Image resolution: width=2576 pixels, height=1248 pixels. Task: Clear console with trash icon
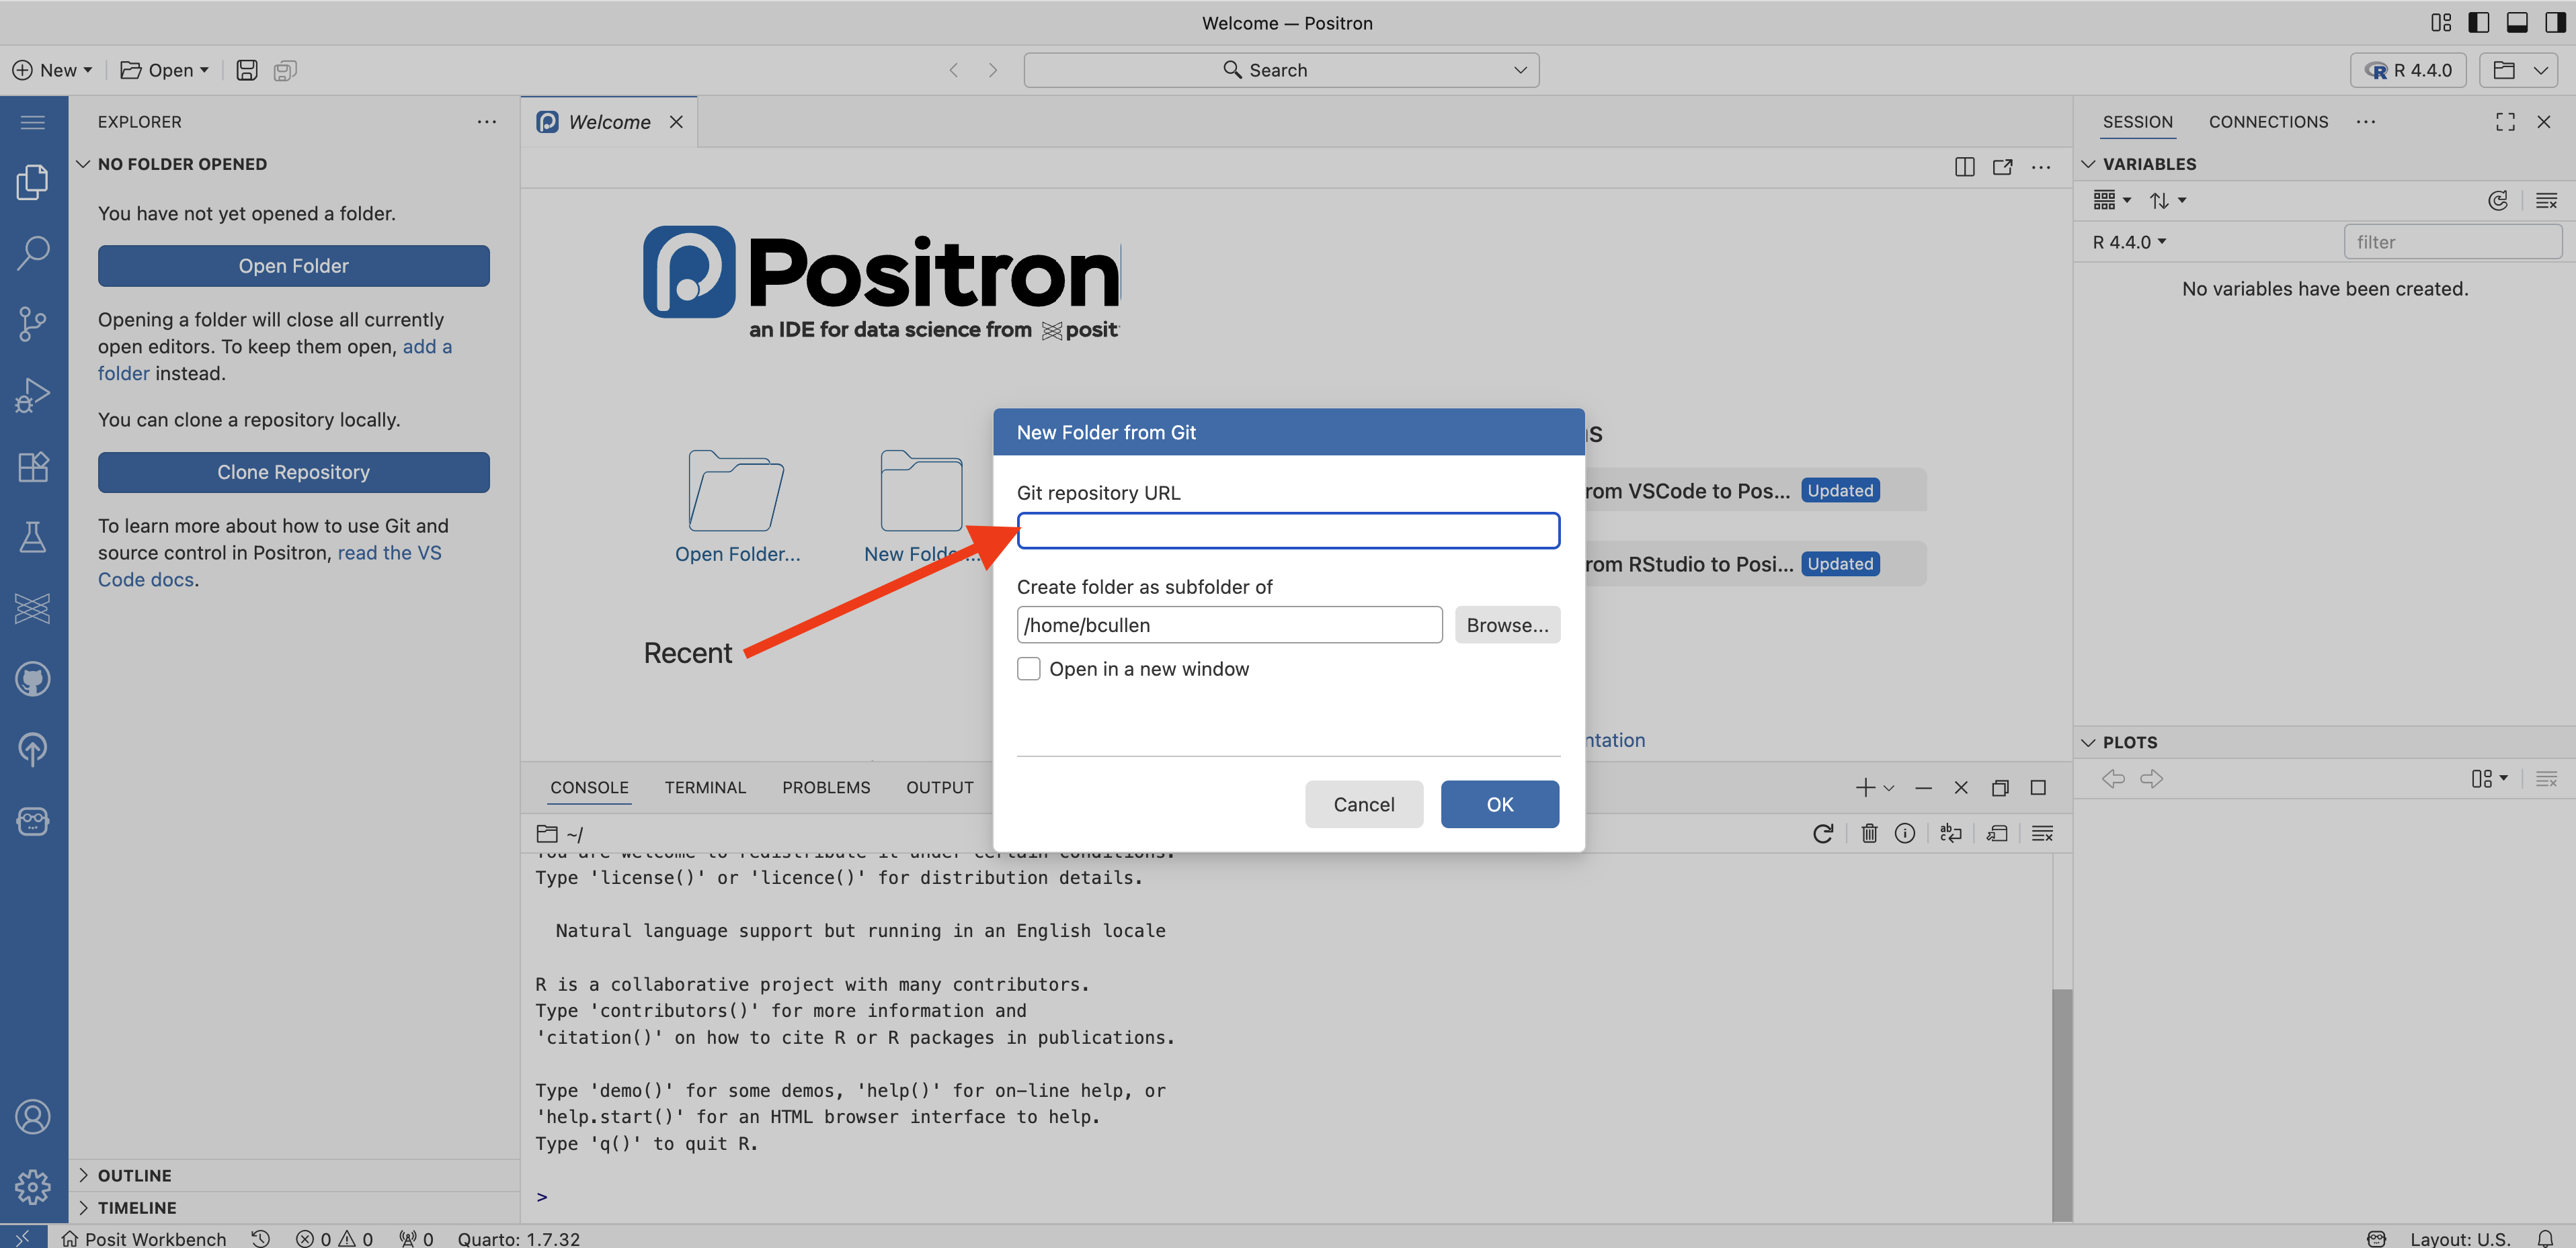coord(1868,834)
